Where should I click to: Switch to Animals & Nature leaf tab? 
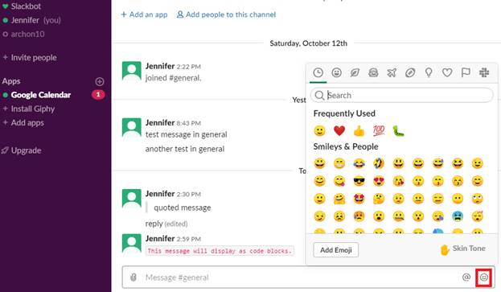click(355, 73)
